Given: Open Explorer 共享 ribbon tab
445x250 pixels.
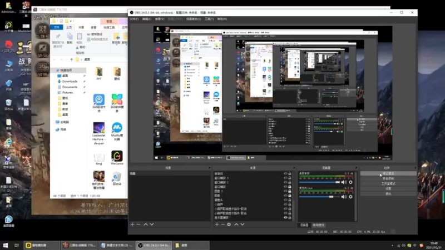Looking at the screenshot, I should pos(81,27).
